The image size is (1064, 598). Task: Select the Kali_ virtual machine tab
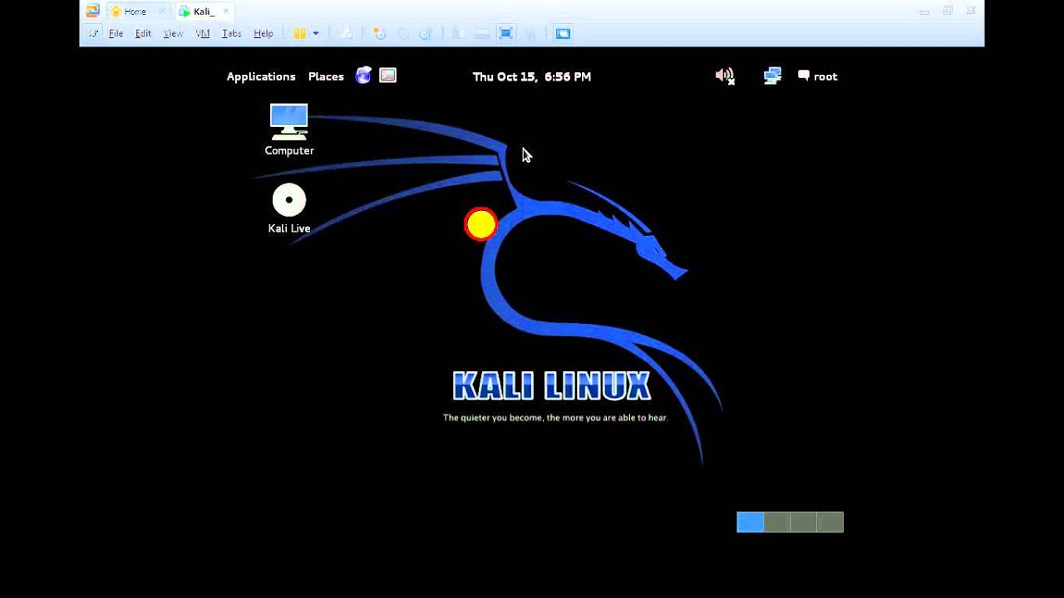tap(203, 12)
